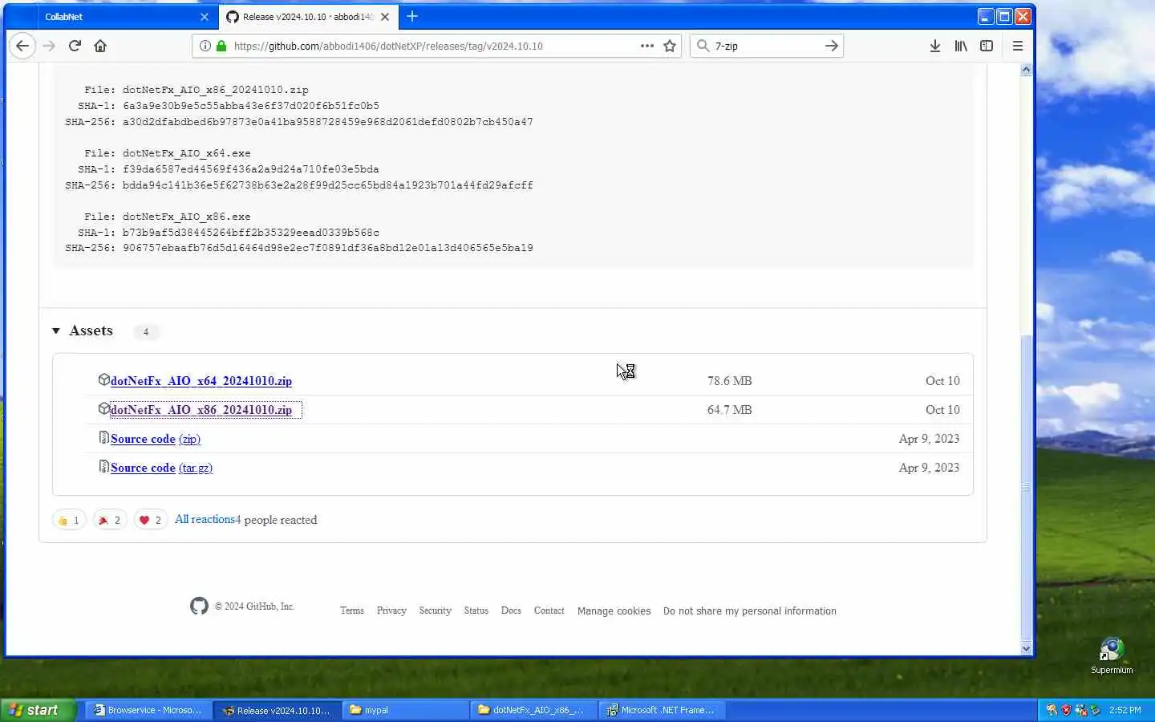Open the Contact footer link
Viewport: 1155px width, 722px height.
pos(549,610)
